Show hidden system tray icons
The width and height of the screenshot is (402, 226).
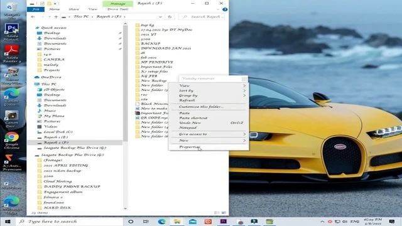click(x=322, y=222)
